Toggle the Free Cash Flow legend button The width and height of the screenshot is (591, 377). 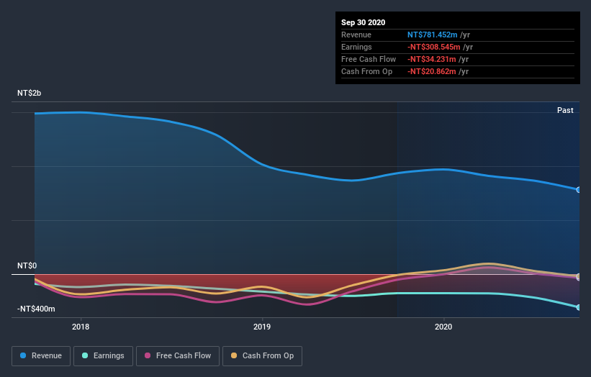178,356
